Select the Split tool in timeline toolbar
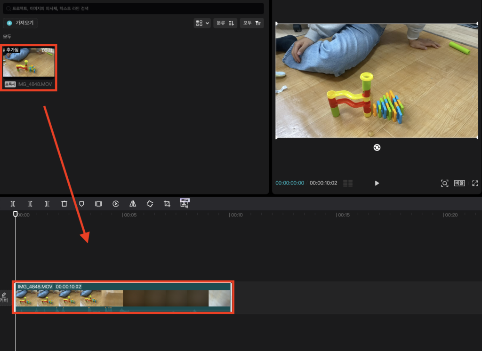The height and width of the screenshot is (351, 482). [13, 204]
